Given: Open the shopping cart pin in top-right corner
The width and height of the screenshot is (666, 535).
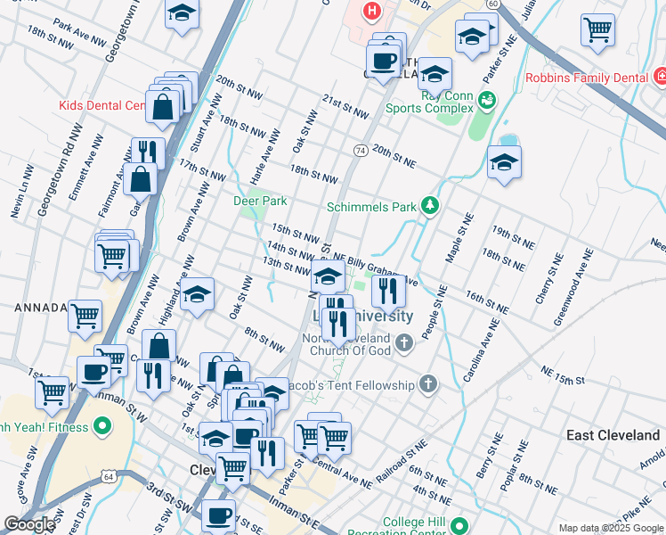Looking at the screenshot, I should [597, 29].
